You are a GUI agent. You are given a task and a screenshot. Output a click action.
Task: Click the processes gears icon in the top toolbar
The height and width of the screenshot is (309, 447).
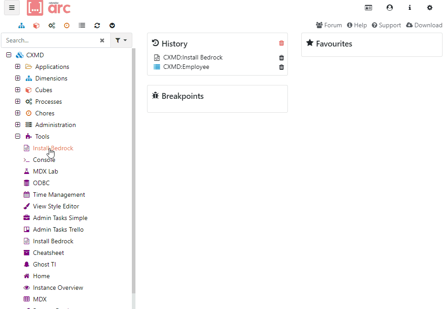[x=52, y=25]
